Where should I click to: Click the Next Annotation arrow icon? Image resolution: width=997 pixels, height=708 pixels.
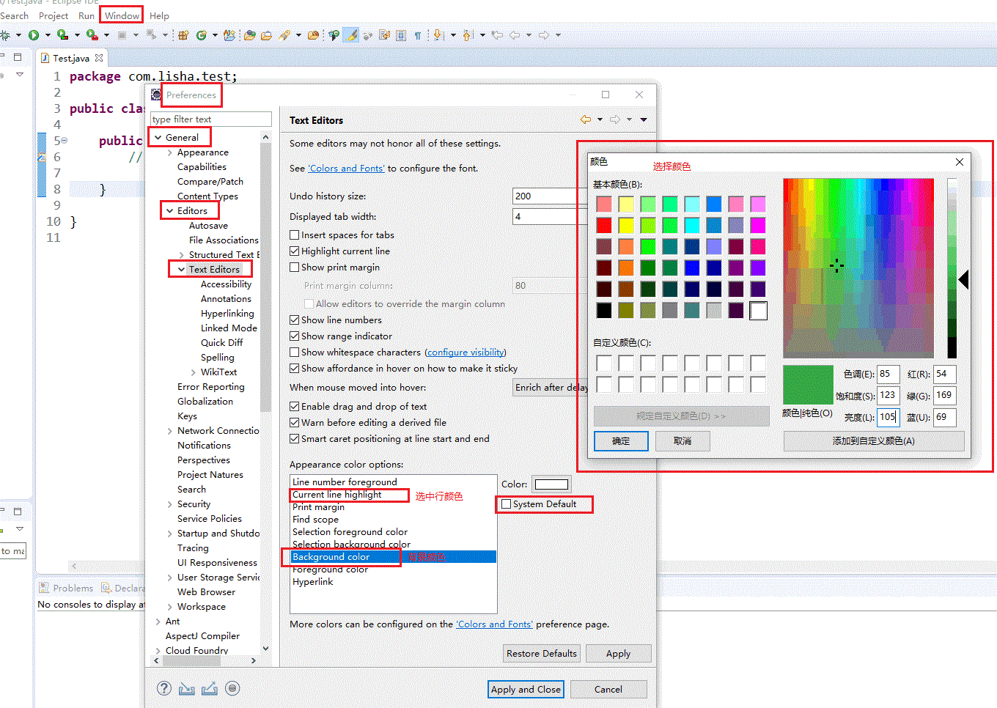(x=438, y=34)
